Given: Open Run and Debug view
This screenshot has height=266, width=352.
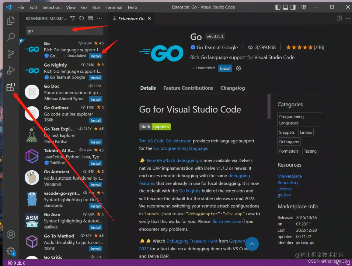Looking at the screenshot, I should (11, 70).
